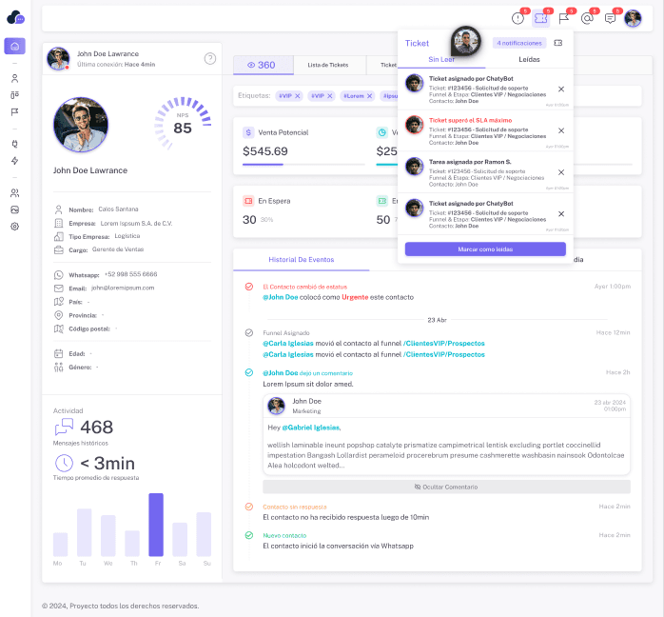Open the flag icon in sidebar
Viewport: 664px width, 617px height.
[15, 111]
